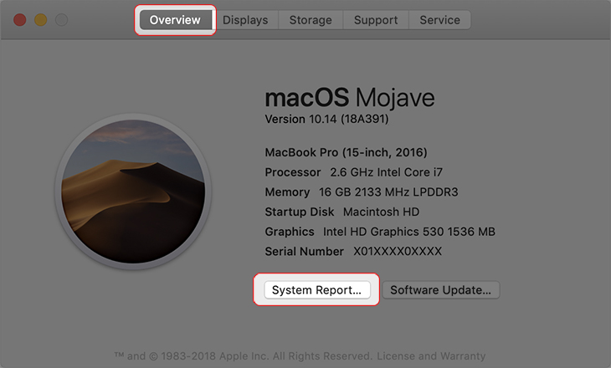Image resolution: width=611 pixels, height=368 pixels.
Task: Close the About This Mac window
Action: [20, 20]
